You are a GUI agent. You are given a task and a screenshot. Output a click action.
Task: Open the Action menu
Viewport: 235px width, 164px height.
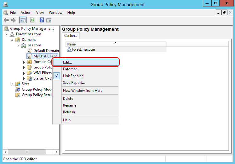click(26, 13)
